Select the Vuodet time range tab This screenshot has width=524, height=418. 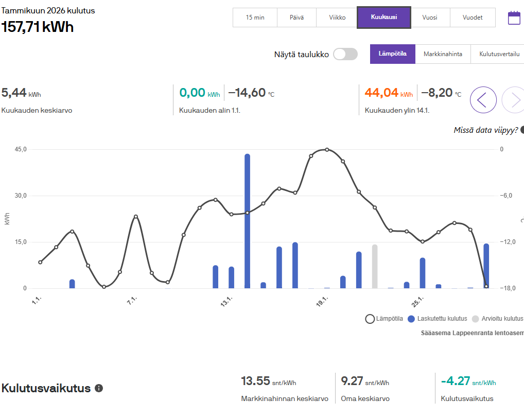(473, 18)
